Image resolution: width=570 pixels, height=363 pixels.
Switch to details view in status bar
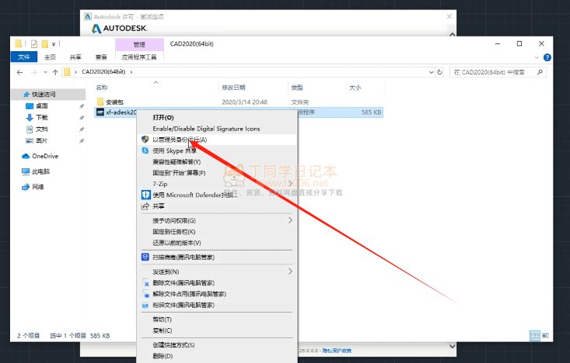point(535,335)
